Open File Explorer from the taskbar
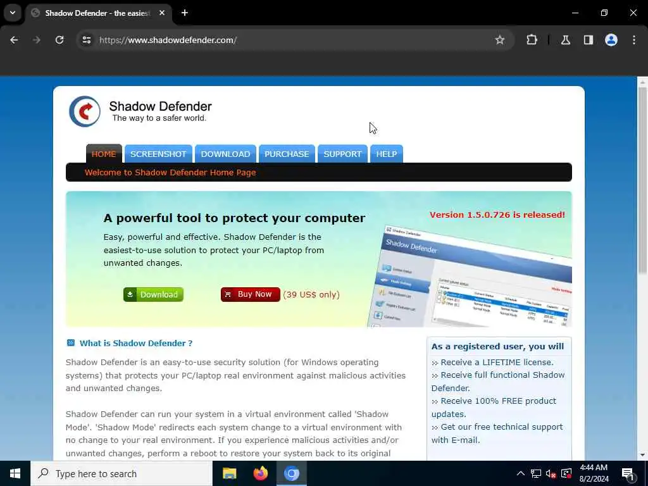 point(229,473)
